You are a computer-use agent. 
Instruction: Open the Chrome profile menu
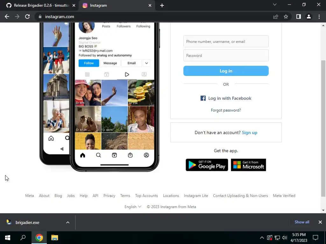point(309,17)
